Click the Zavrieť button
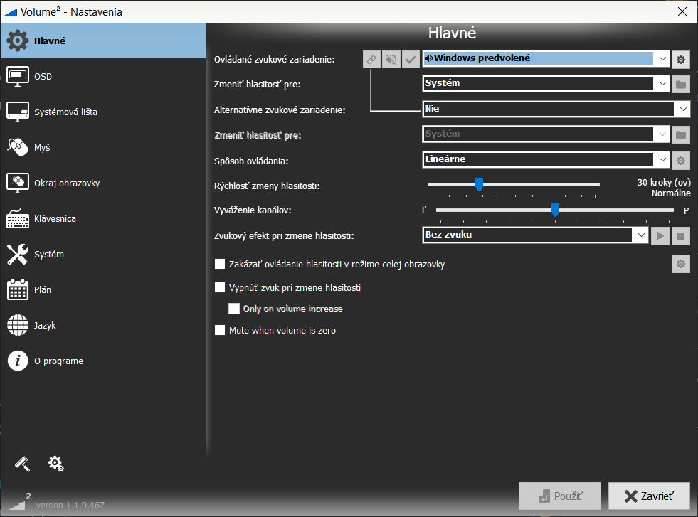The width and height of the screenshot is (698, 517). (x=648, y=496)
